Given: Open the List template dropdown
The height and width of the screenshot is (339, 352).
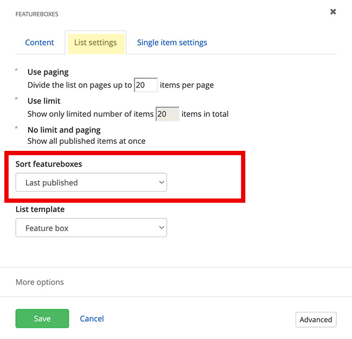Looking at the screenshot, I should pos(91,228).
